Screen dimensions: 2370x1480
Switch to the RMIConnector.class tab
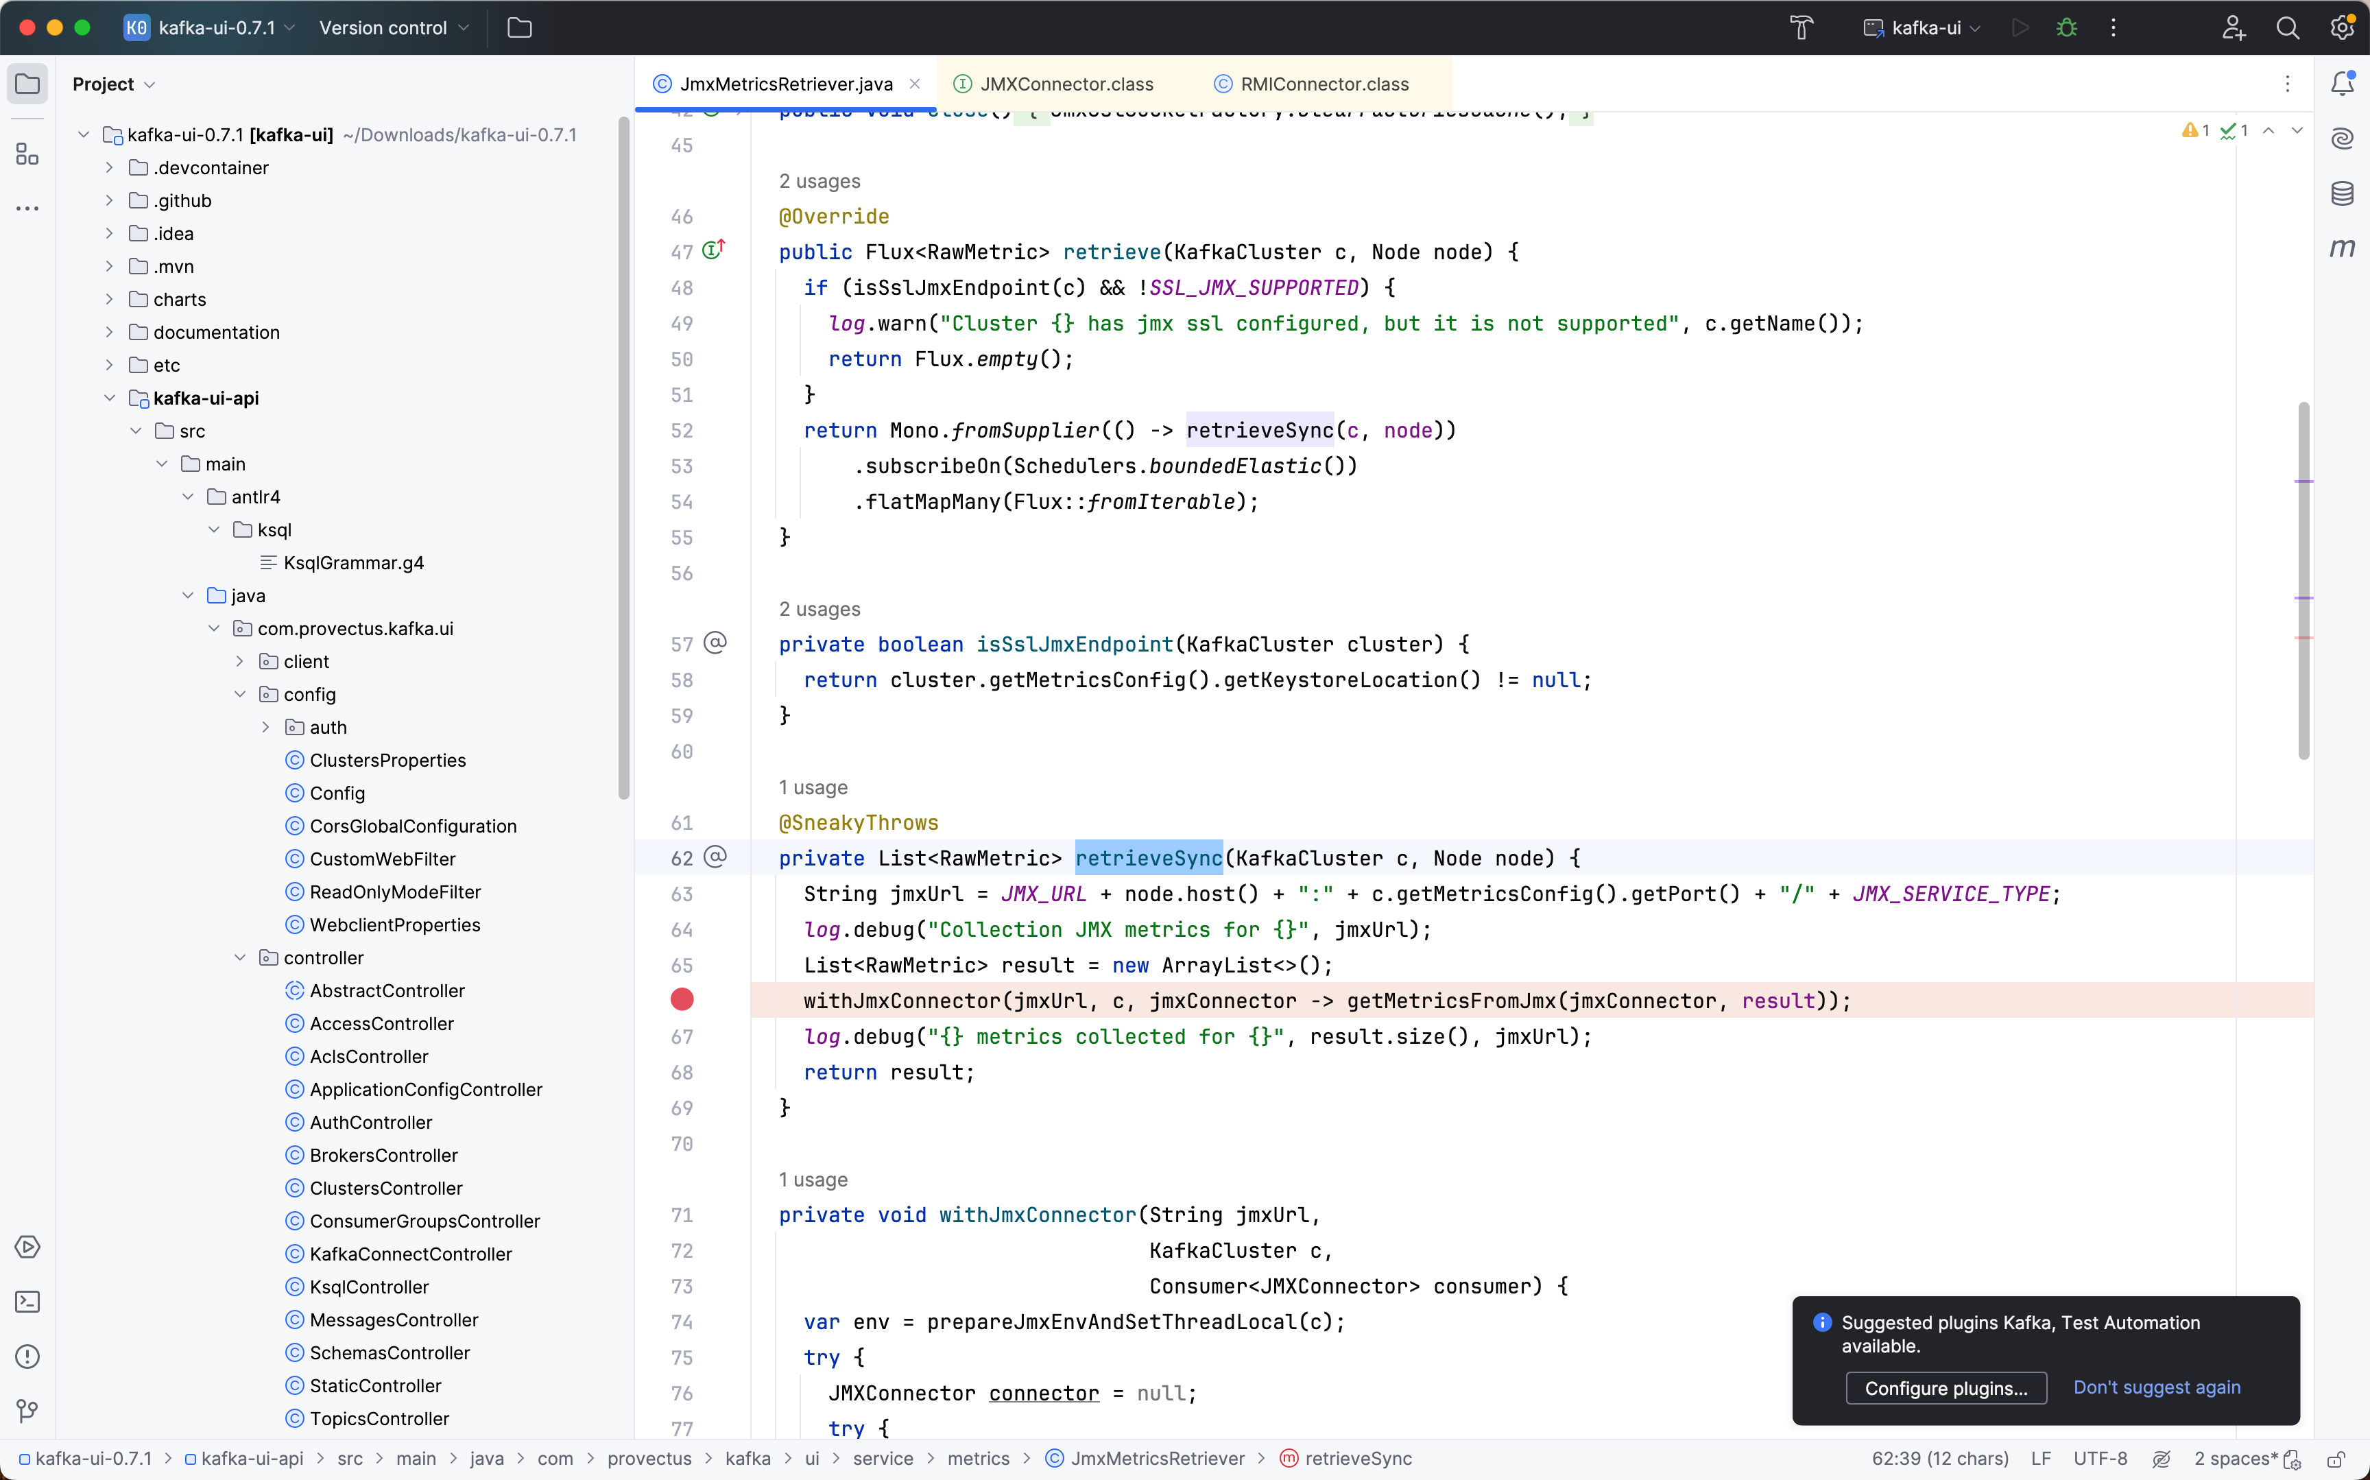tap(1323, 84)
